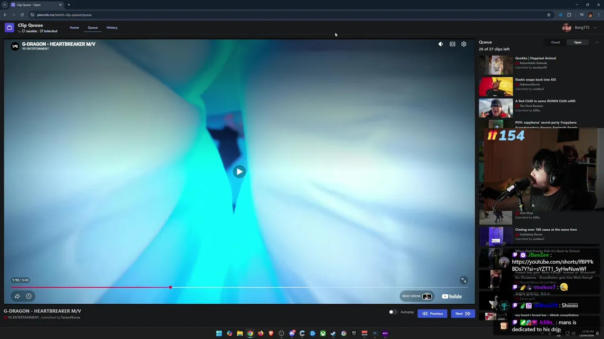Click 'Closing over 100 cases' clip title
The image size is (604, 339).
pos(546,230)
